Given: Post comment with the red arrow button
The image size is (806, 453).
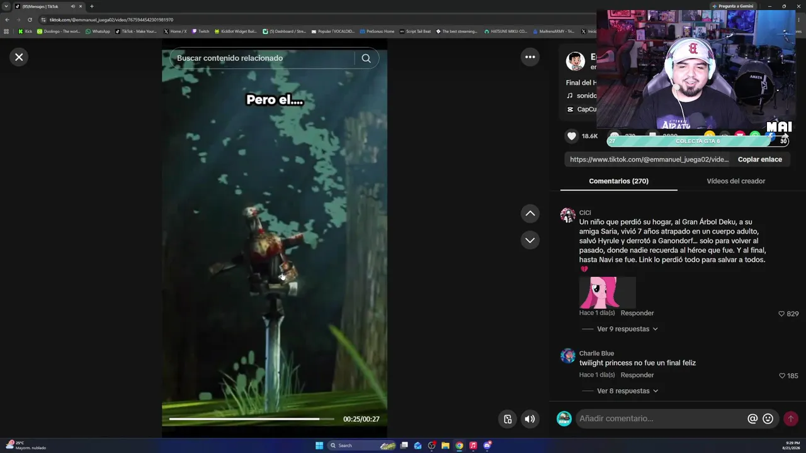Looking at the screenshot, I should 790,418.
